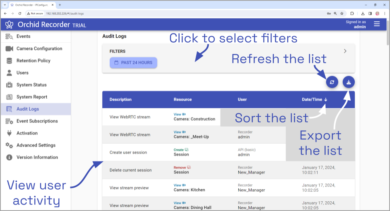Screen dimensions: 390x211
Task: Open Event Subscriptions page
Action: [37, 121]
